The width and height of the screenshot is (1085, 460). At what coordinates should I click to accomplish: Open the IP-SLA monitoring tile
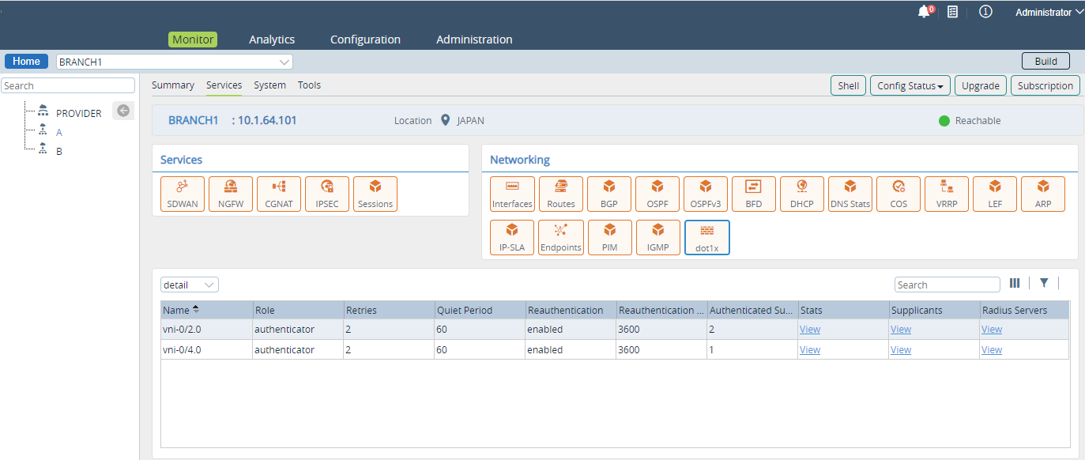point(512,238)
